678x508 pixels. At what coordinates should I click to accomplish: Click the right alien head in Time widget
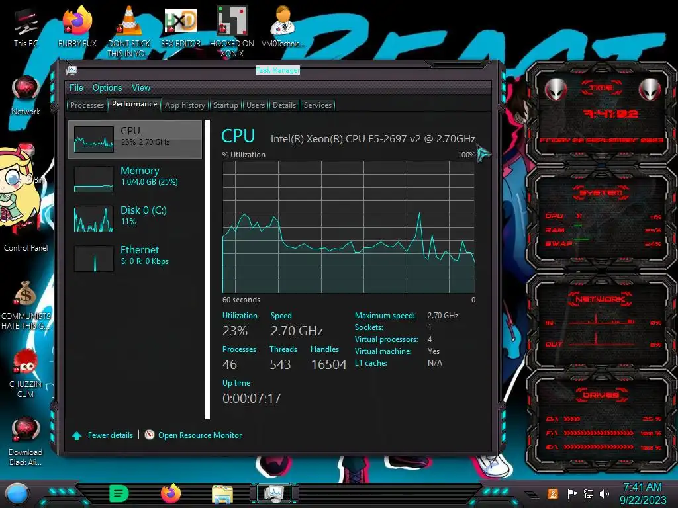click(x=650, y=89)
